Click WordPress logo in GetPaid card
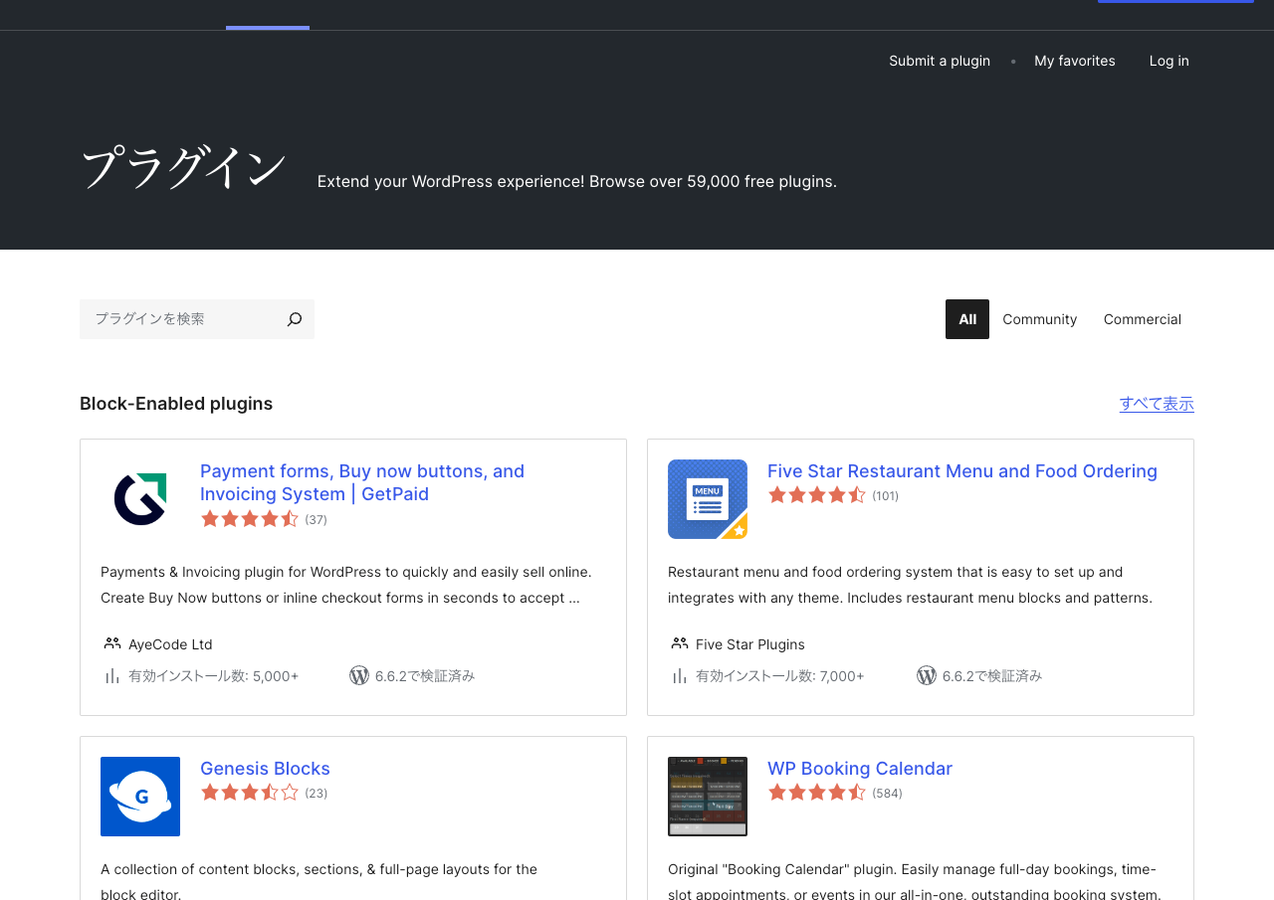The image size is (1274, 900). tap(359, 675)
